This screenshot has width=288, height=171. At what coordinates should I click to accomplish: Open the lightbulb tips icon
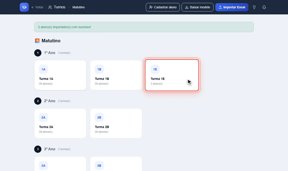pyautogui.click(x=254, y=7)
